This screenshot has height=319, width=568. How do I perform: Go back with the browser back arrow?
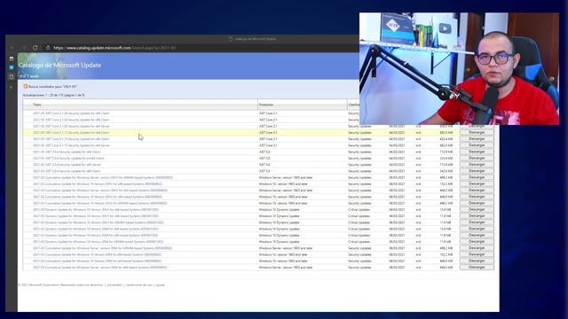(12, 48)
